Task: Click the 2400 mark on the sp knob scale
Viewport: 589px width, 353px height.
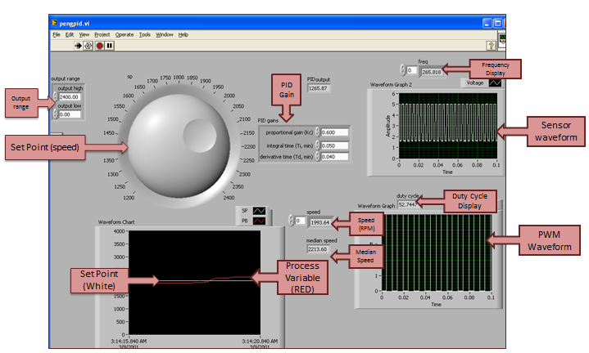Action: coord(229,198)
